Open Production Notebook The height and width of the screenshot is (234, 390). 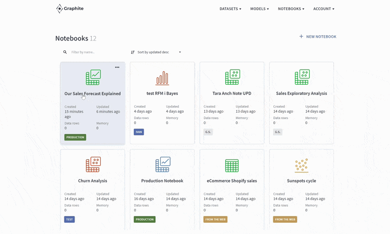(x=162, y=181)
